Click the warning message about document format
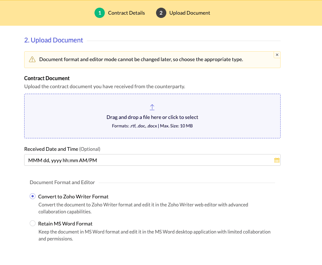Screen dimensions: 322x265 point(141,60)
